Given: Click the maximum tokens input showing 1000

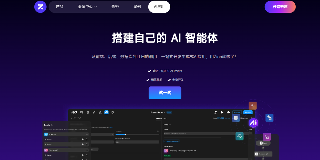Looking at the screenshot, I should (137, 142).
